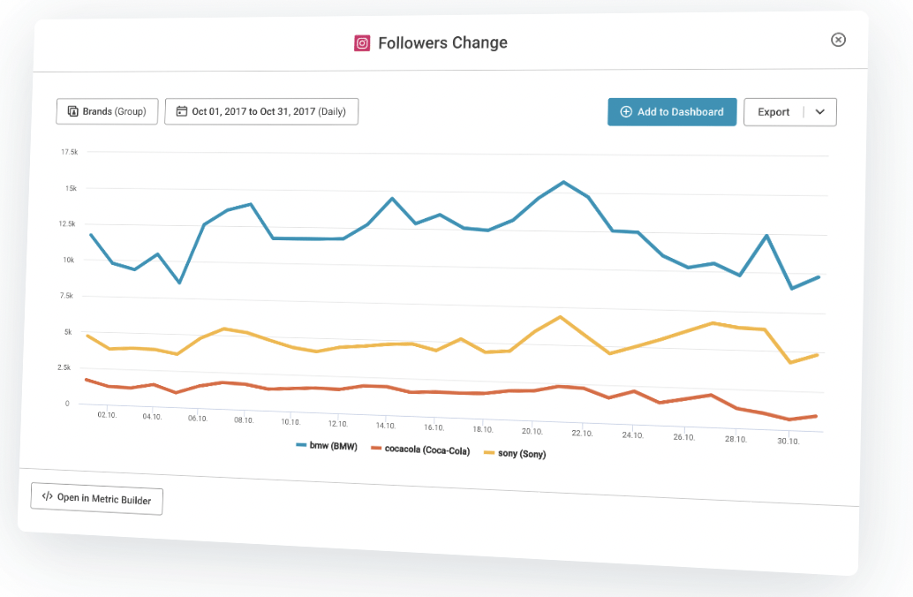Click the 16.10. x-axis date label
This screenshot has height=597, width=913.
point(434,427)
